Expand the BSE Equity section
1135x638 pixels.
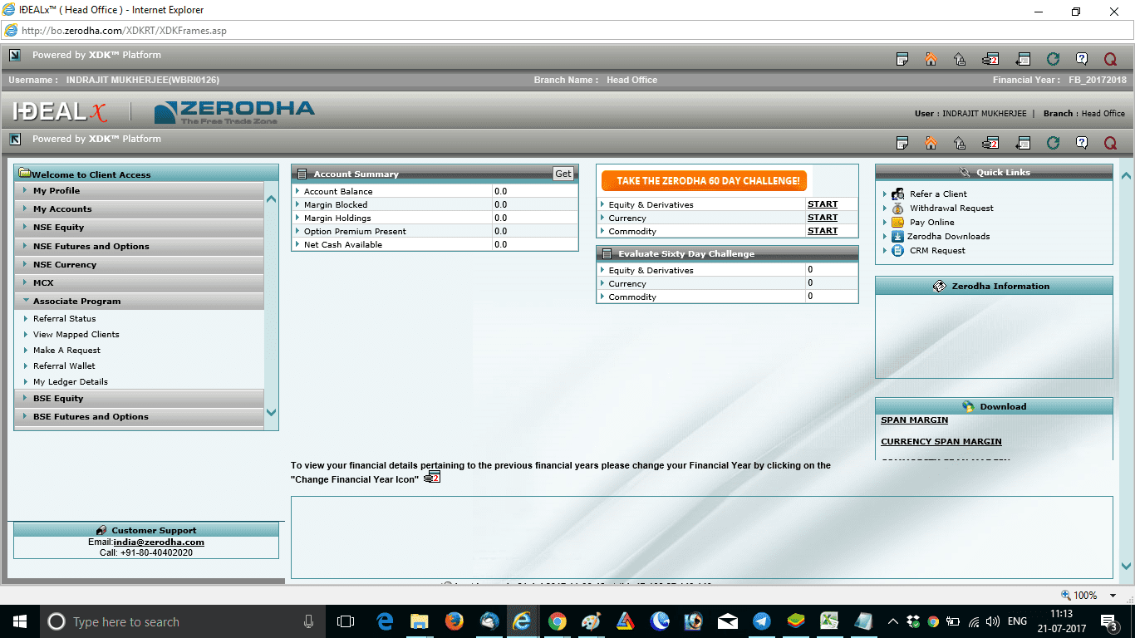click(x=140, y=398)
